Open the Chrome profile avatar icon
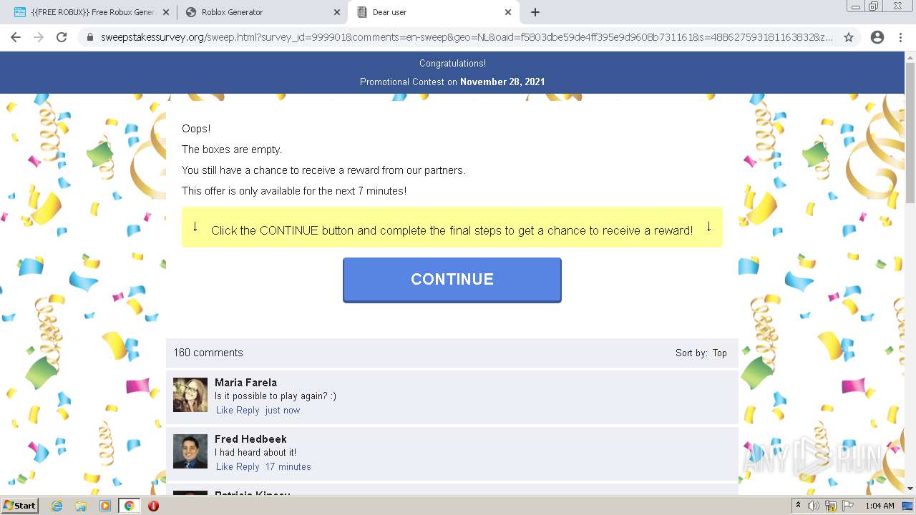Viewport: 916px width, 515px height. [877, 37]
